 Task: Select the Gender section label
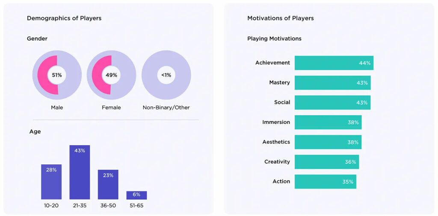point(37,38)
